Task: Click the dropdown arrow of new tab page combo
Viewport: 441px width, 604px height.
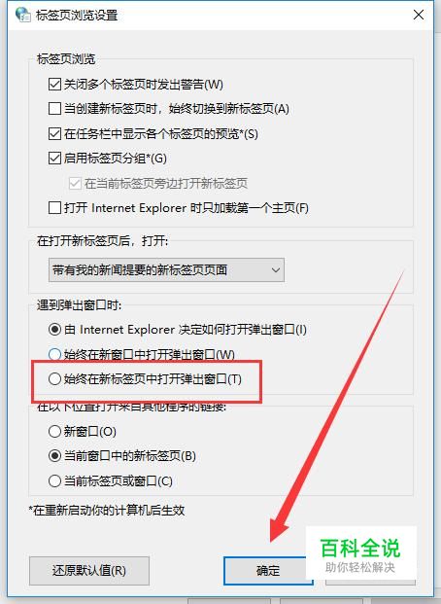Action: click(x=276, y=269)
